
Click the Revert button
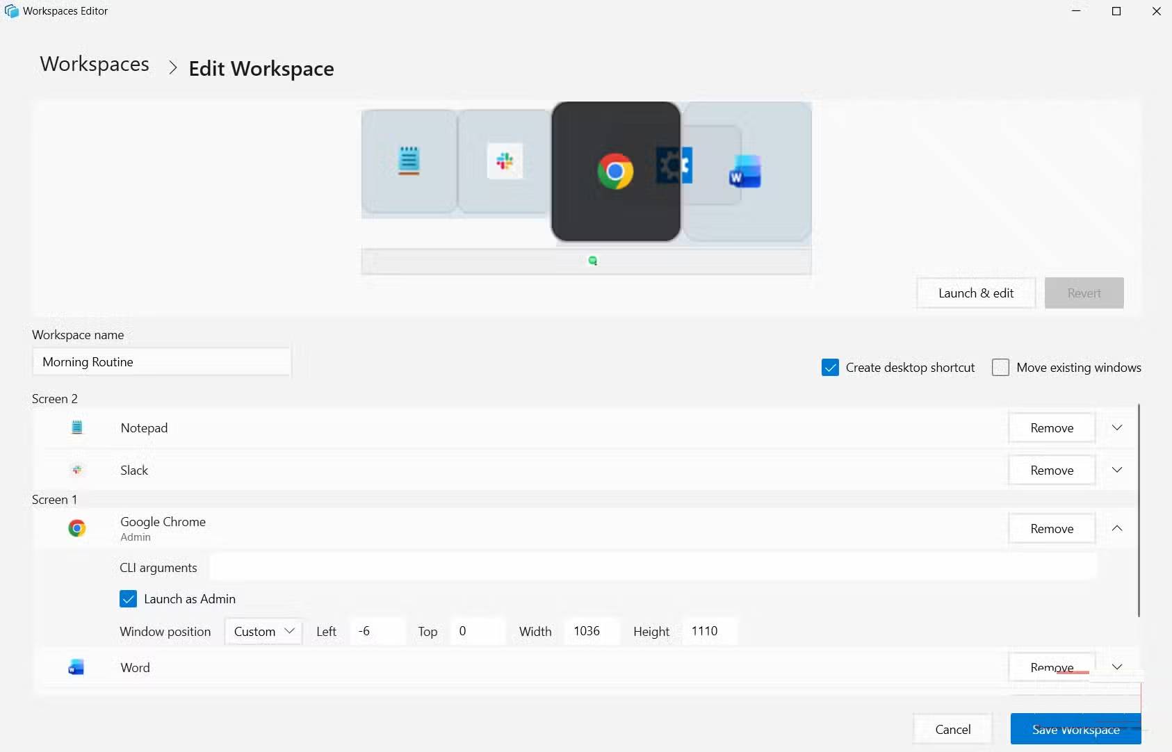pos(1084,293)
